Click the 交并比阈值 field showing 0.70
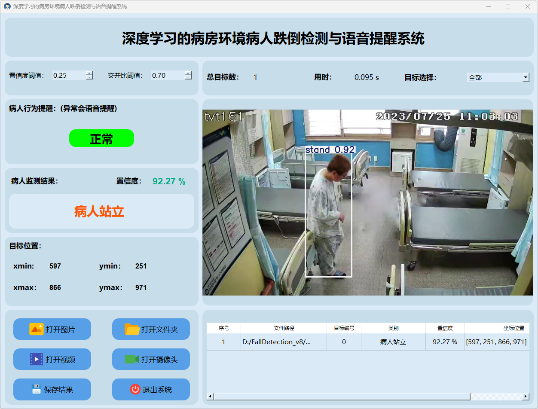 tap(167, 75)
